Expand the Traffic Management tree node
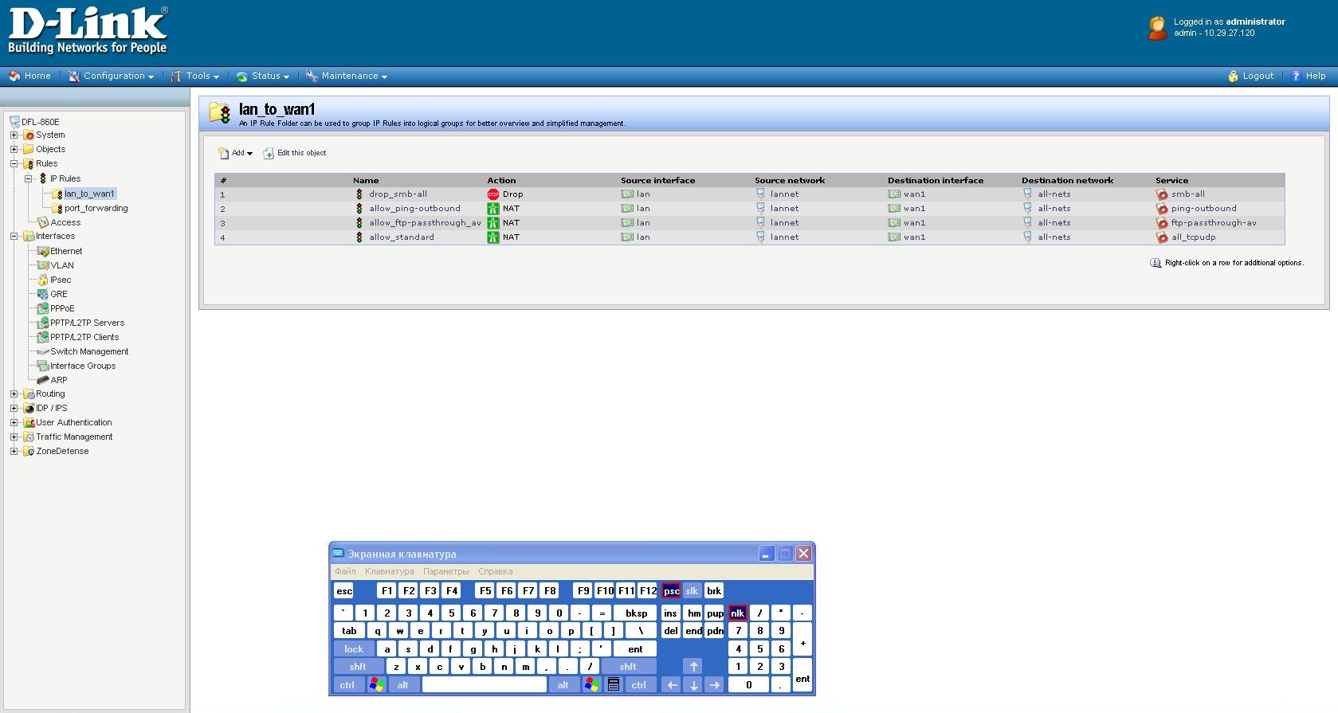 [14, 437]
